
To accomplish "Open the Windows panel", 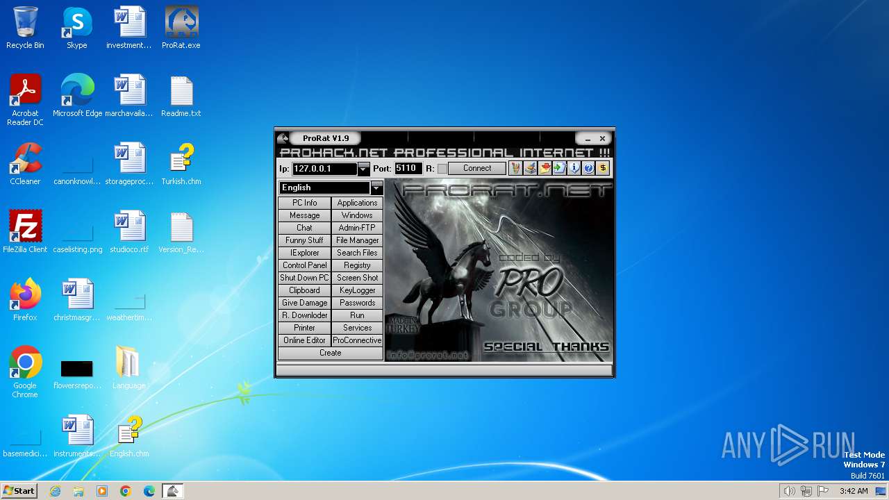I will (x=357, y=215).
